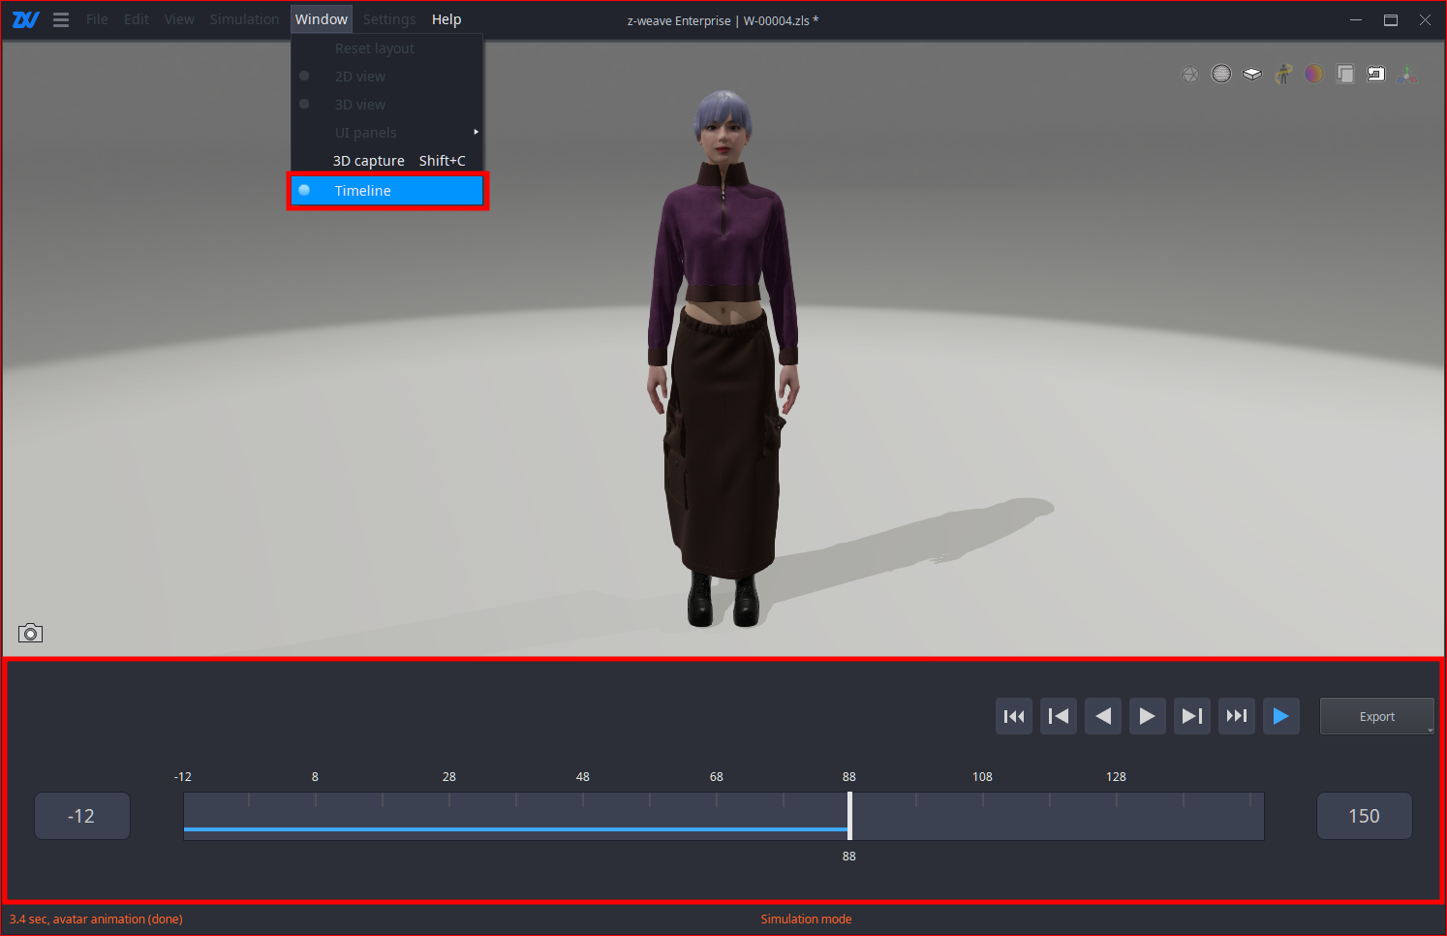The image size is (1447, 936).
Task: Click the sewing machine icon
Action: tap(1375, 74)
